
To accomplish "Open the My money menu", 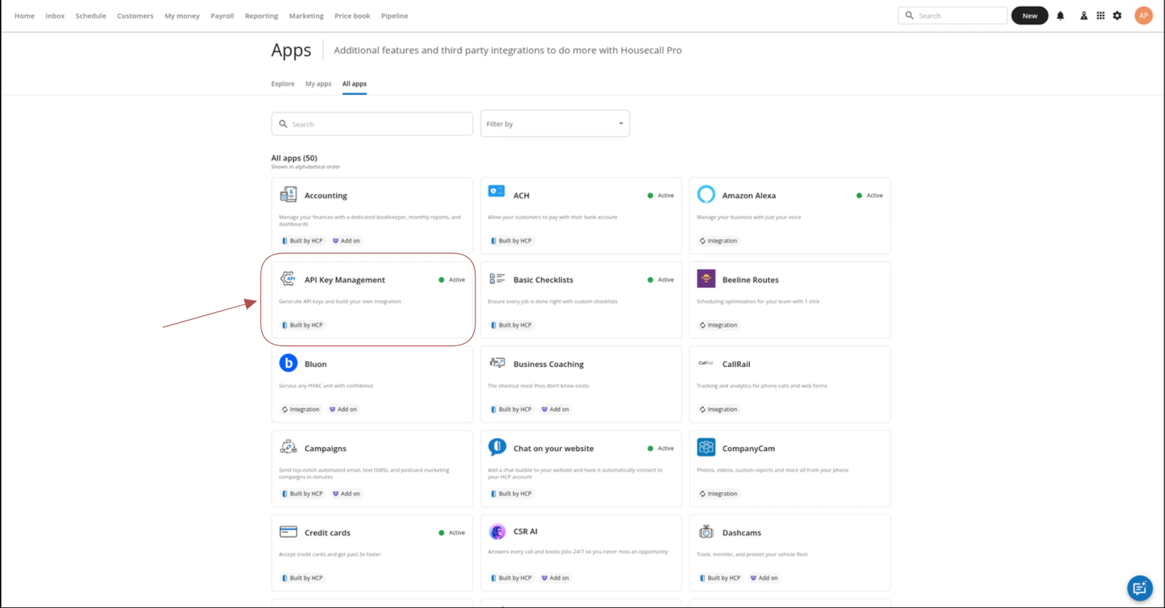I will (x=182, y=16).
